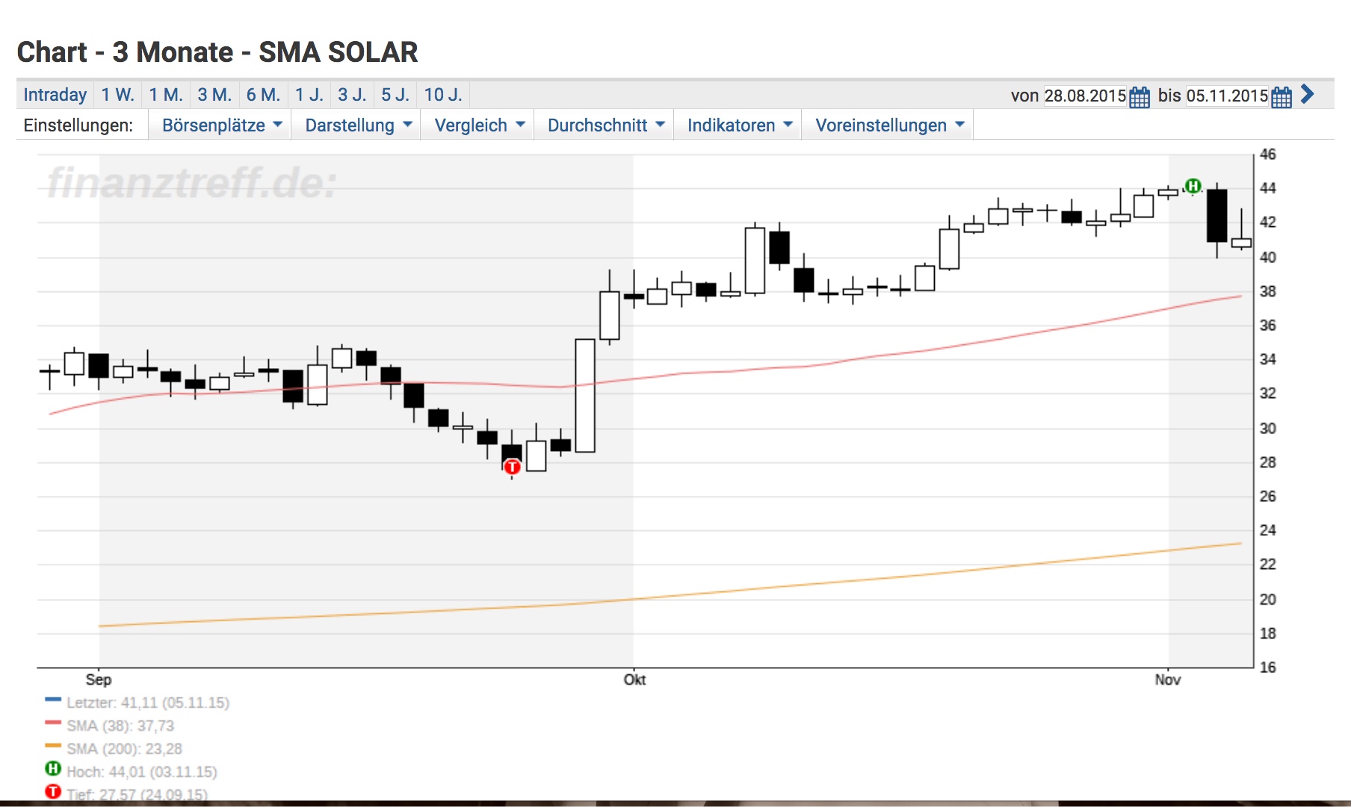Click the red Tief marker on the chart
1351x808 pixels.
pos(512,465)
